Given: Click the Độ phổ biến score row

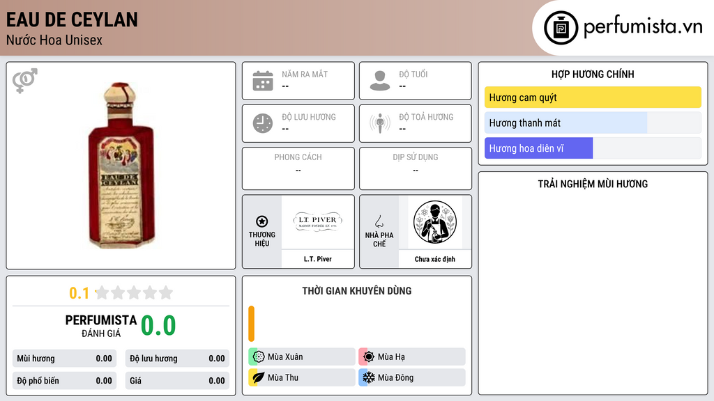Looking at the screenshot, I should click(65, 381).
